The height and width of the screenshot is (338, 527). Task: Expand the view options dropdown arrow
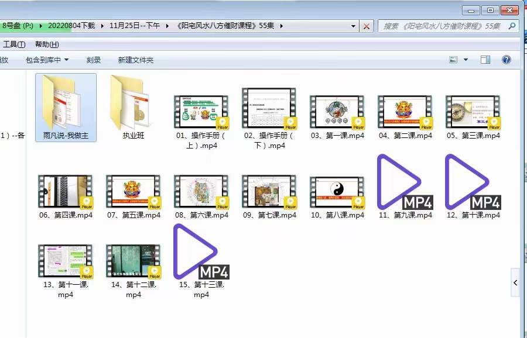point(467,59)
